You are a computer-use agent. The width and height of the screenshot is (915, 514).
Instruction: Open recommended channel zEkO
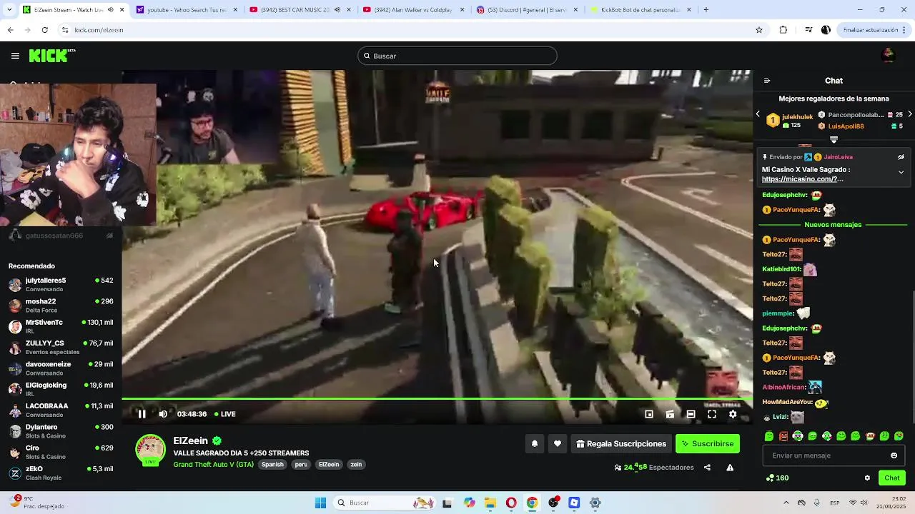(x=61, y=473)
